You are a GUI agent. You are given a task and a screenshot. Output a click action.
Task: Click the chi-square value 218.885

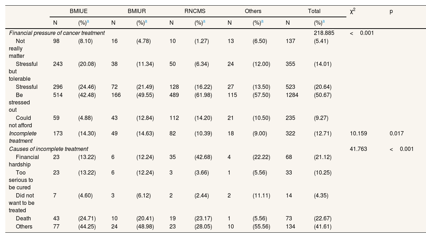point(324,33)
